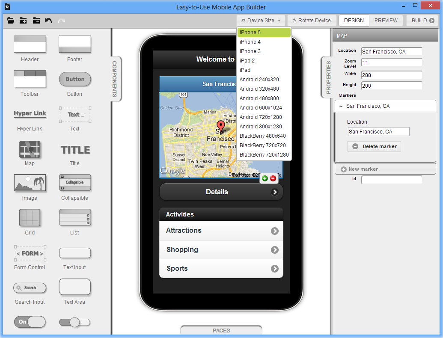Switch to the PREVIEW tab

pyautogui.click(x=386, y=21)
